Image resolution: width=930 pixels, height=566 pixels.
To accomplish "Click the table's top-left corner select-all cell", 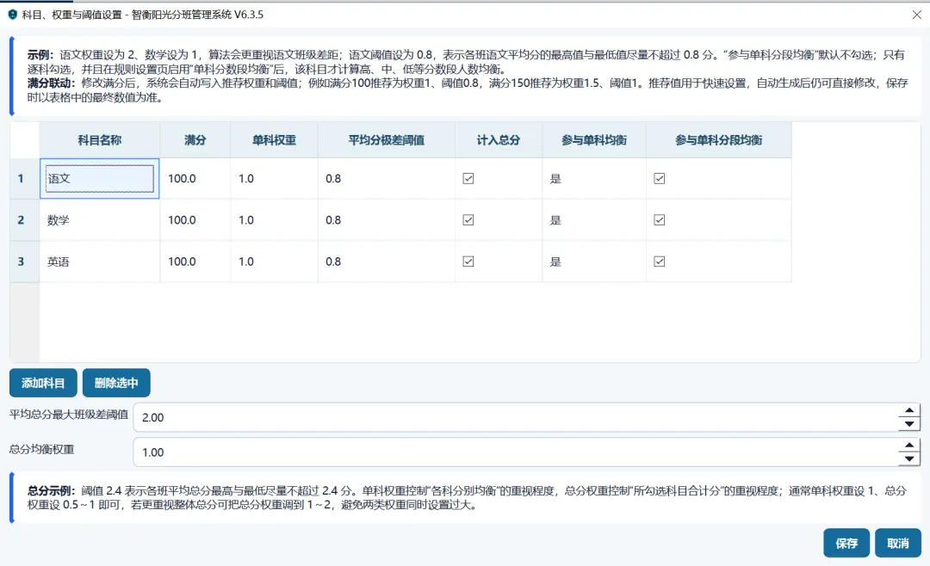I will (x=25, y=140).
